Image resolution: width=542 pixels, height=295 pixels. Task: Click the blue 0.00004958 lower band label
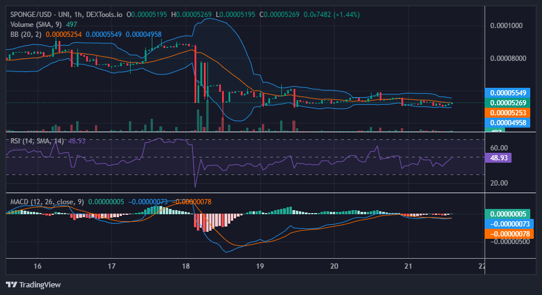coord(507,123)
